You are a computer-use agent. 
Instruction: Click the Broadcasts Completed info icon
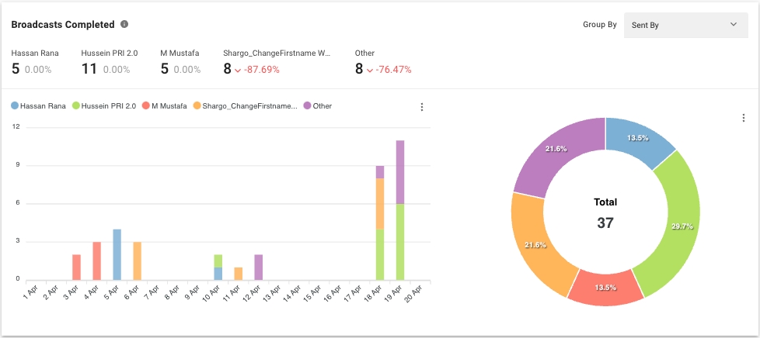[124, 25]
